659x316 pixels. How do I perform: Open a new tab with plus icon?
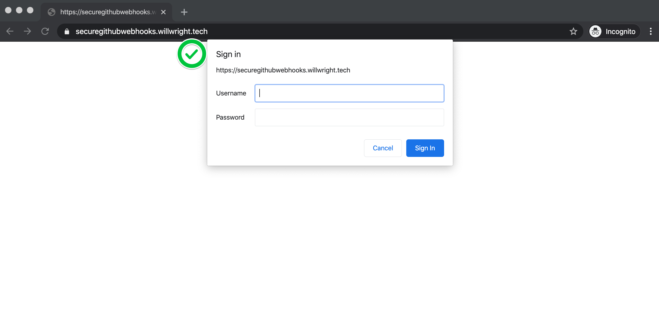click(184, 12)
